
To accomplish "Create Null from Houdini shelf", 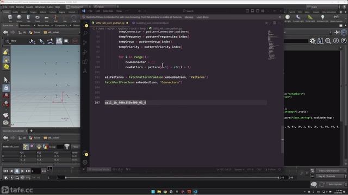I will (x=55, y=18).
